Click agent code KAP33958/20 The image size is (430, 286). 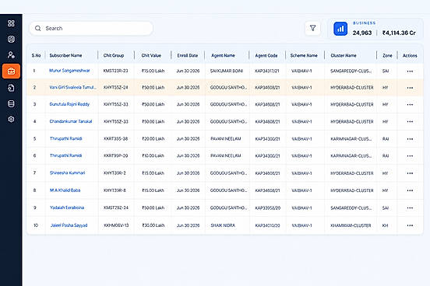point(268,208)
